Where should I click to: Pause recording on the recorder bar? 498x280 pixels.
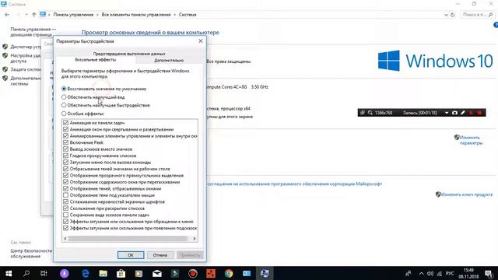coord(472,113)
